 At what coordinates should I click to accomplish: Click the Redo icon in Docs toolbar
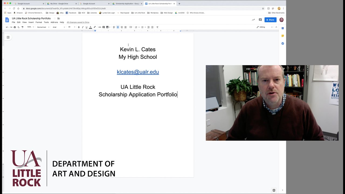(x=11, y=27)
